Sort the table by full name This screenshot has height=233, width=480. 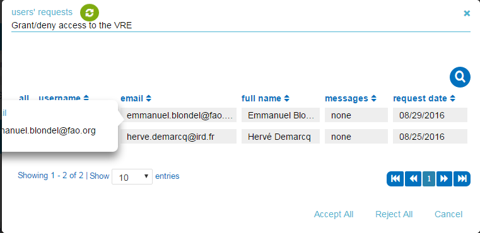[x=266, y=98]
